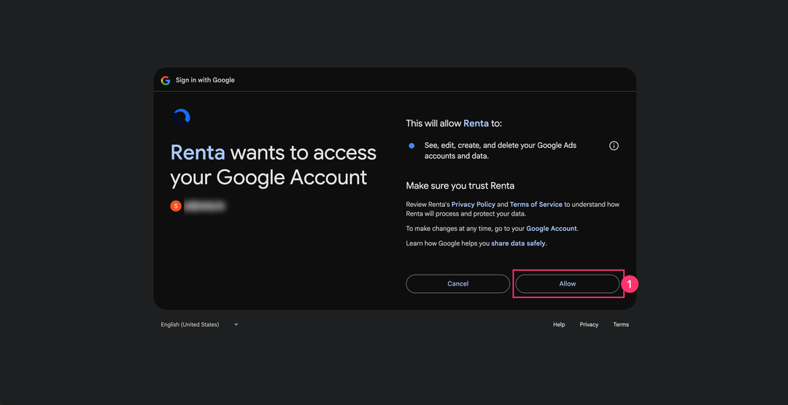Click the 'Sign in with Google' header text
This screenshot has height=405, width=788.
click(x=205, y=80)
